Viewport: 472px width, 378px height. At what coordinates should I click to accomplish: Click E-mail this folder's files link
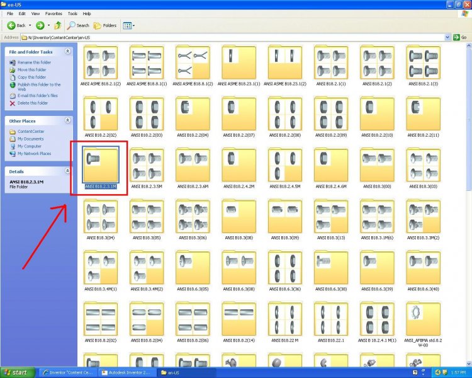[38, 96]
